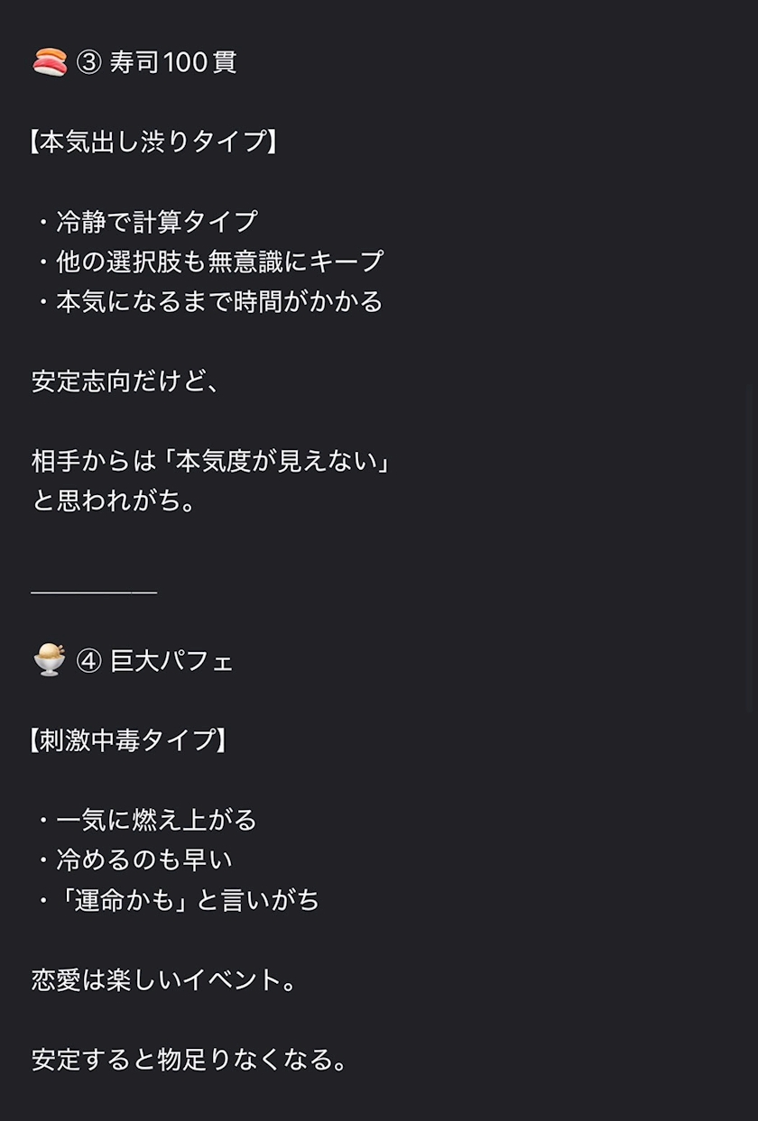
Task: Select the 巨大パフェ heading text
Action: (171, 661)
